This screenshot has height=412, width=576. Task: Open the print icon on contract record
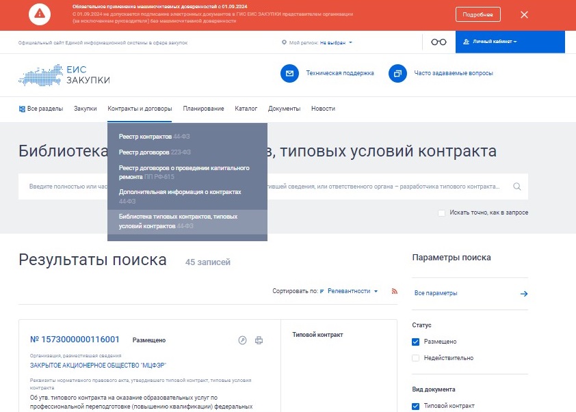coord(259,340)
